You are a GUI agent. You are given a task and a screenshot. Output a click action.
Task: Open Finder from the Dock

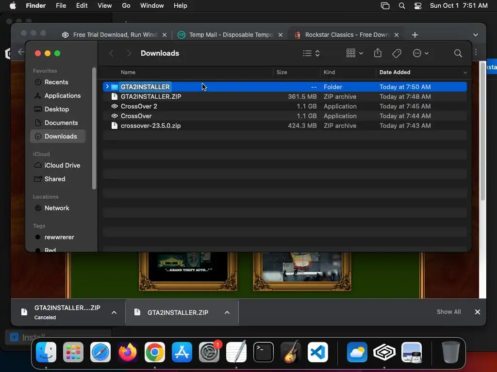coord(46,352)
